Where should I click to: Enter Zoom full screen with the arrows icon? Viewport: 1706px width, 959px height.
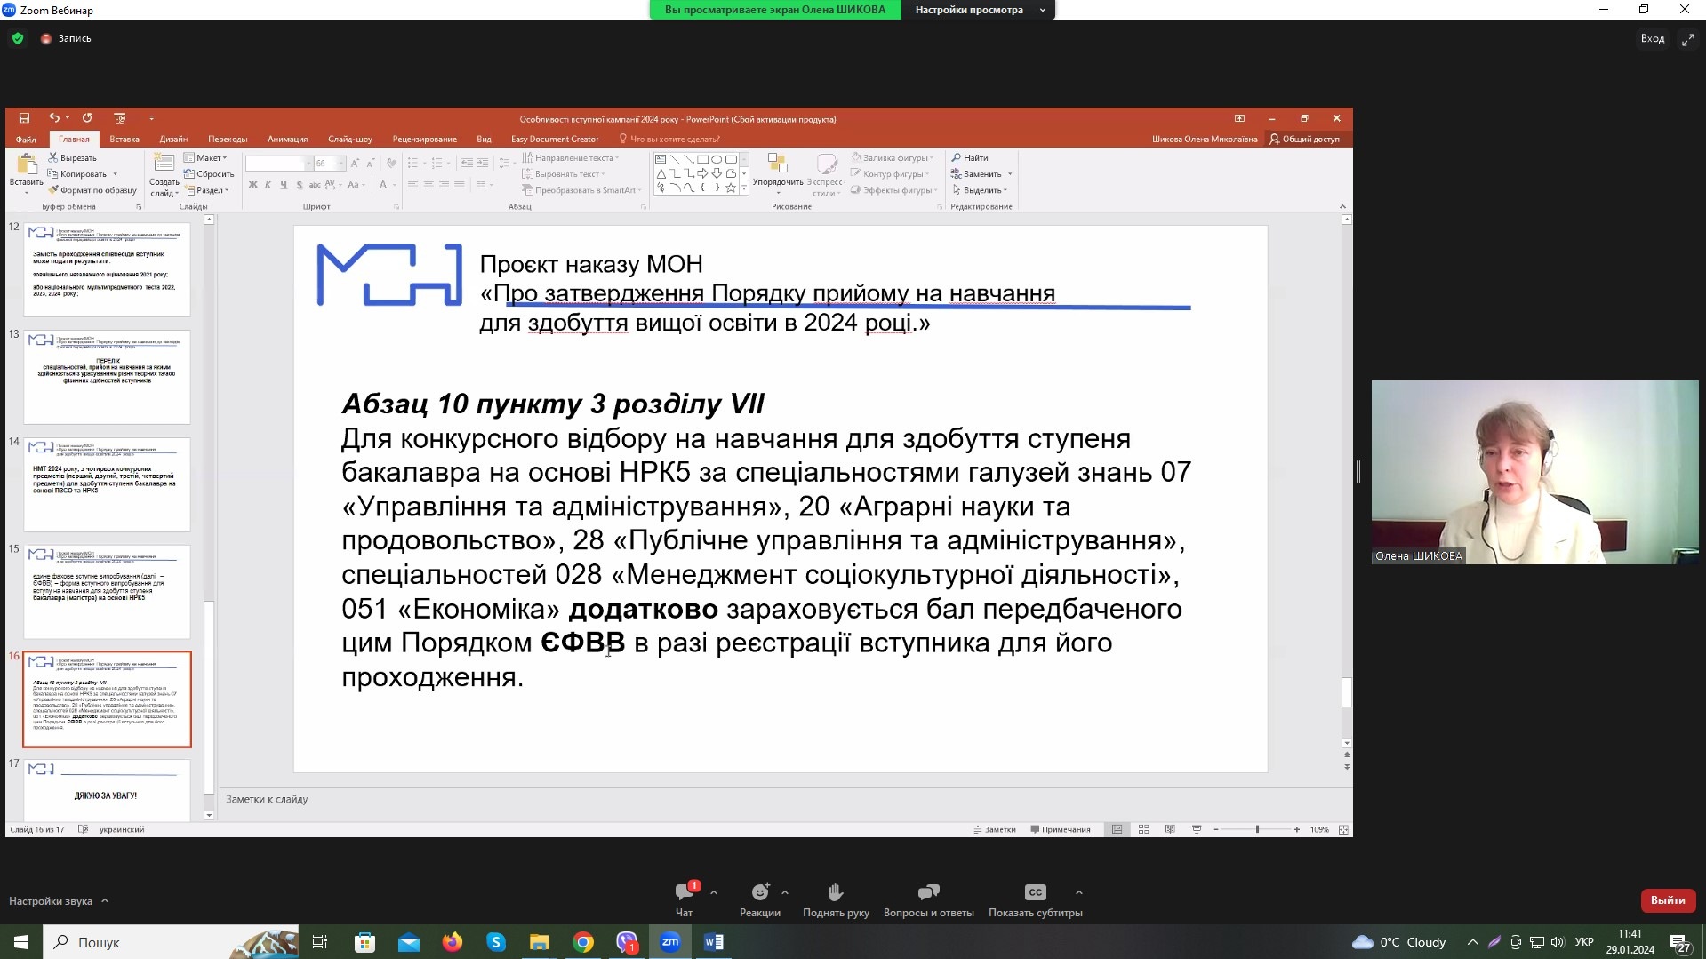click(1687, 39)
